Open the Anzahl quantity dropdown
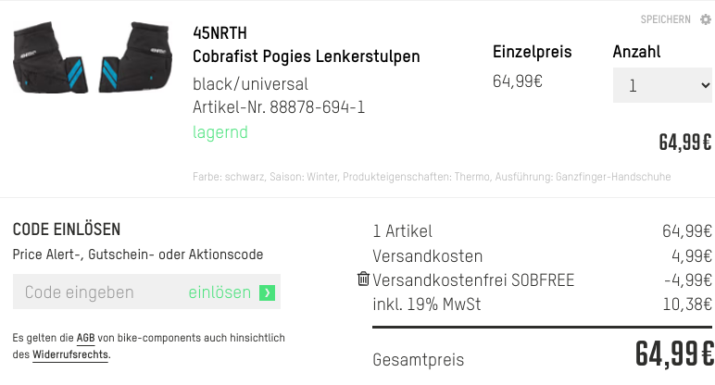This screenshot has width=715, height=385. coord(663,86)
